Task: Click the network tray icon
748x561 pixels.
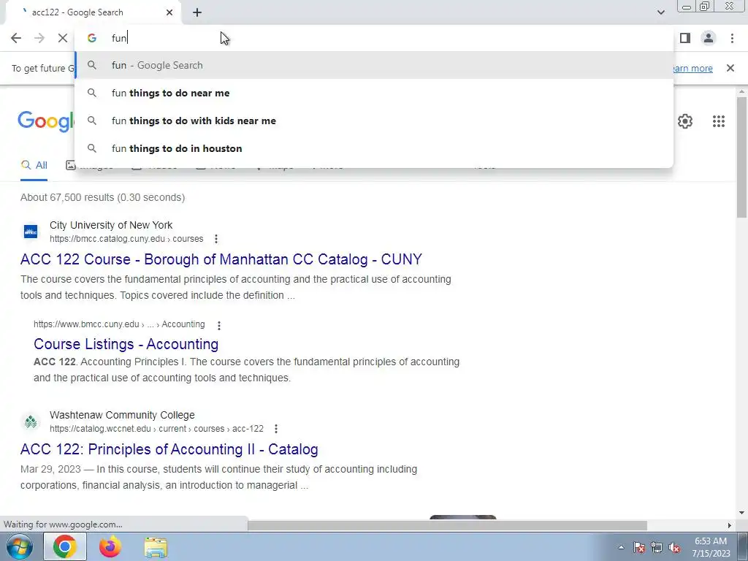Action: click(x=657, y=547)
